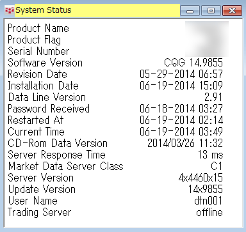Select the 2014/03/26 11:32 value

pyautogui.click(x=185, y=143)
